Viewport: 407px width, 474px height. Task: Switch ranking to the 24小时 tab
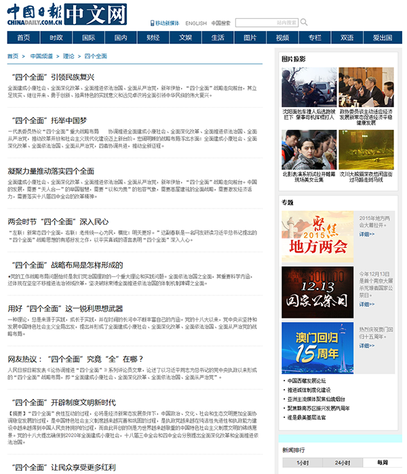click(x=342, y=462)
